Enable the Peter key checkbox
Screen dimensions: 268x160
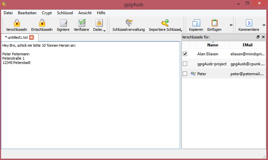coord(185,74)
